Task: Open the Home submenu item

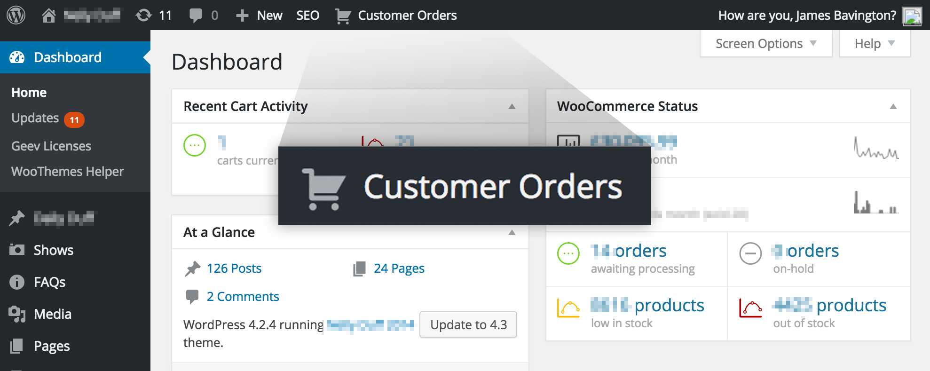Action: 29,93
